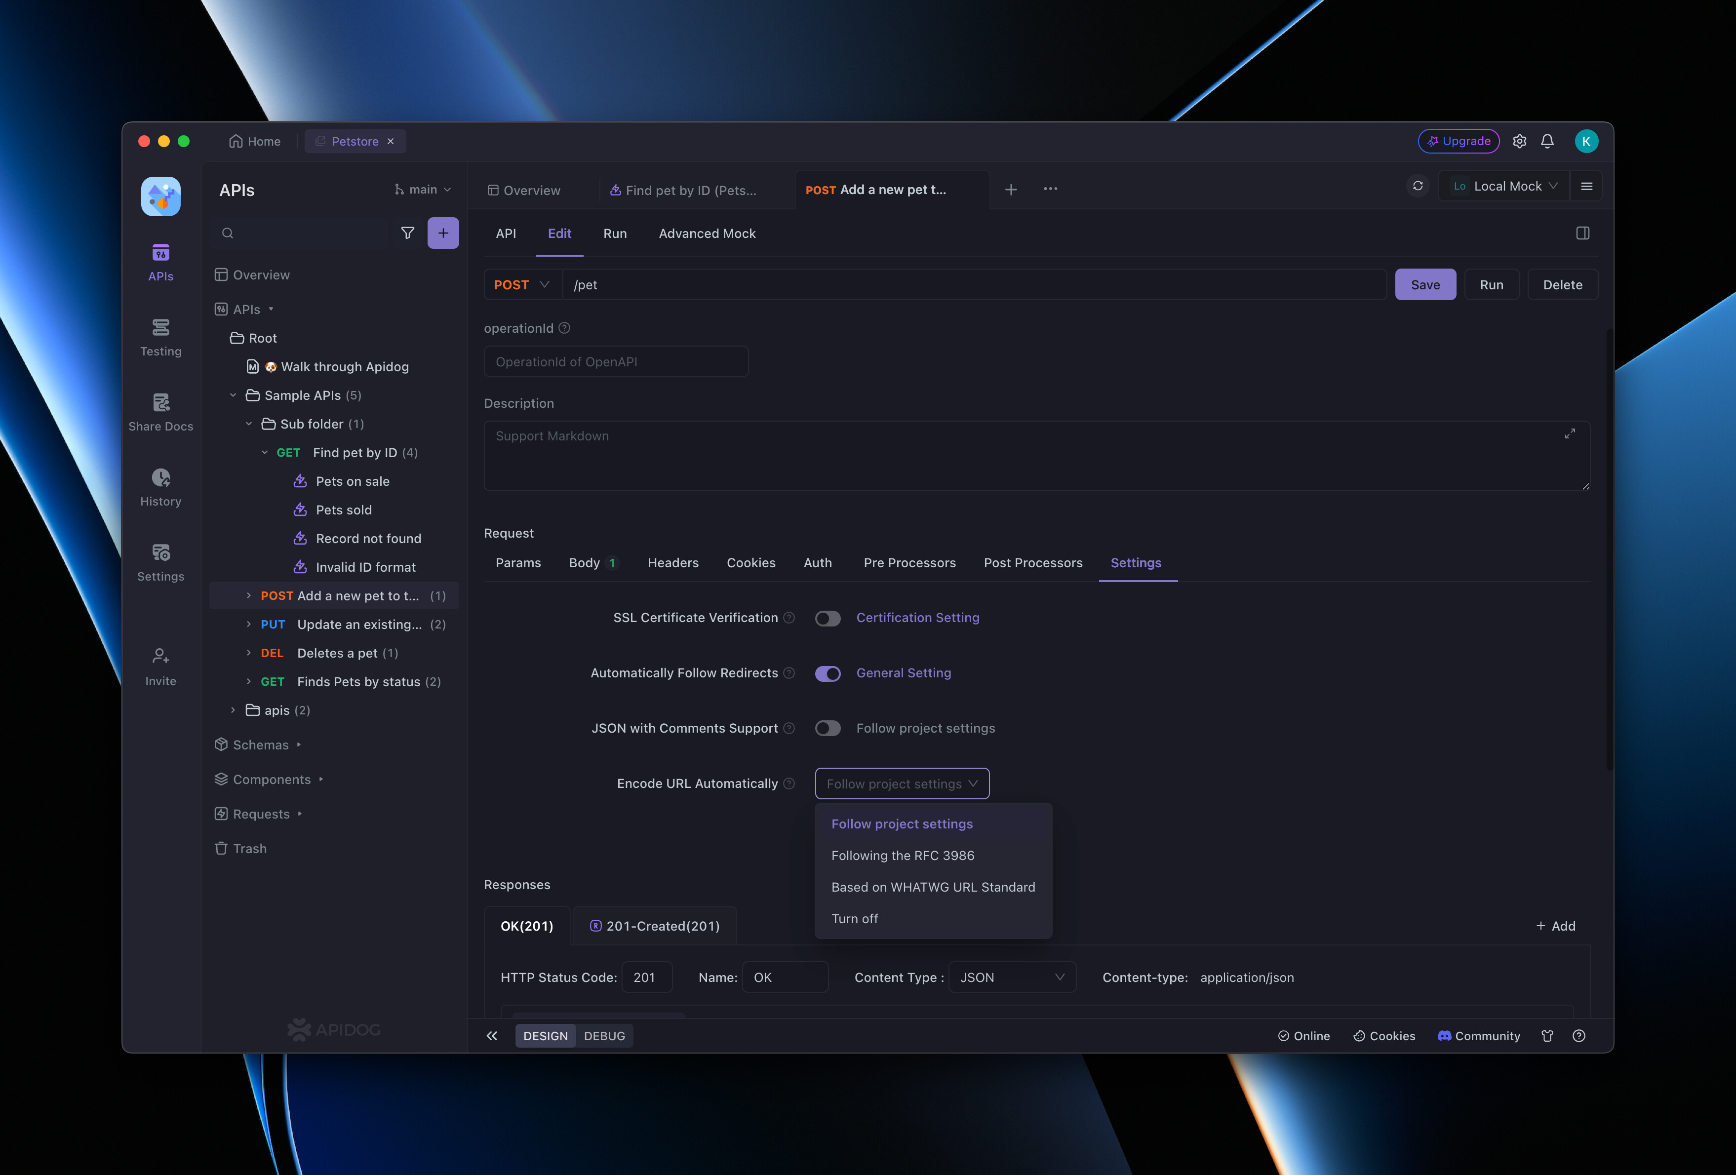Close the Petstore project tab
Screen dimensions: 1736x1175
click(391, 141)
